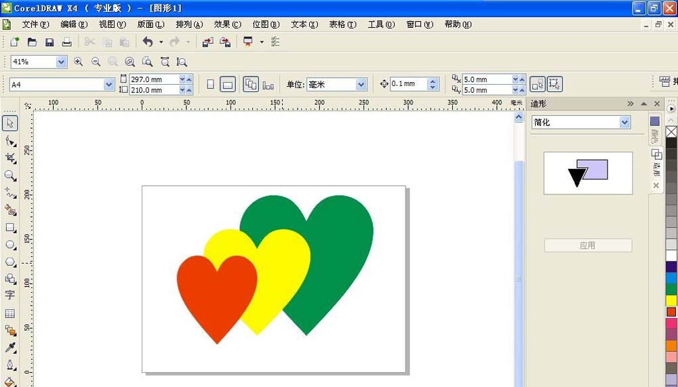This screenshot has height=387, width=678.
Task: Open the A4 paper size dropdown
Action: click(109, 85)
